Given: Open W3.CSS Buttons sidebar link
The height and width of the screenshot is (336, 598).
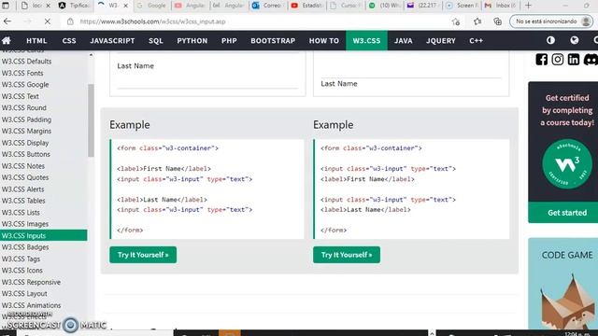Looking at the screenshot, I should [x=25, y=154].
